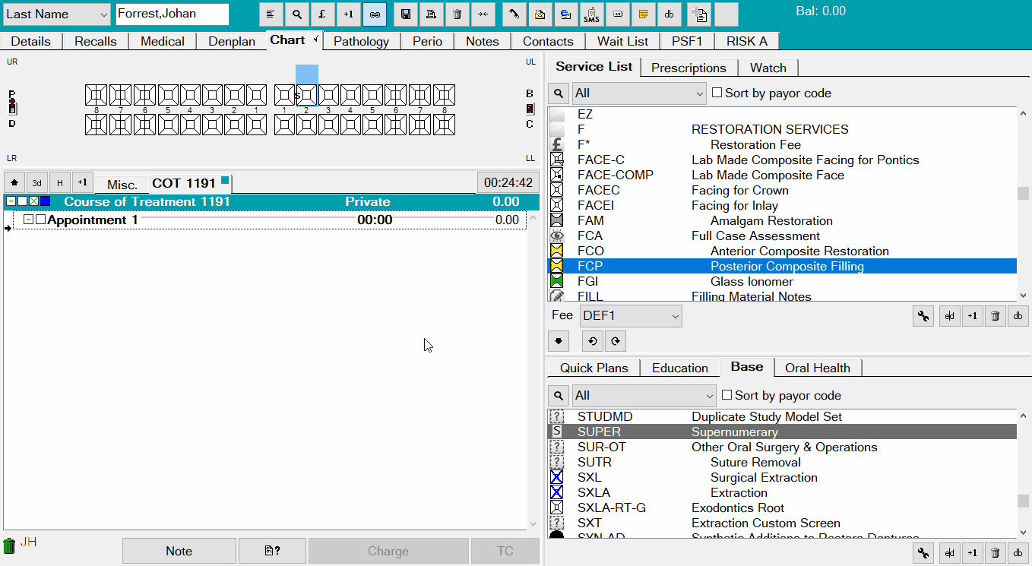This screenshot has width=1032, height=566.
Task: Click the down arrow button below Fee
Action: [x=559, y=341]
